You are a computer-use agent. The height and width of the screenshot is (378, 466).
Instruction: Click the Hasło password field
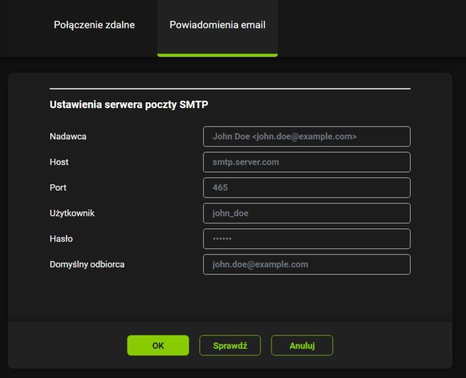[x=306, y=238]
